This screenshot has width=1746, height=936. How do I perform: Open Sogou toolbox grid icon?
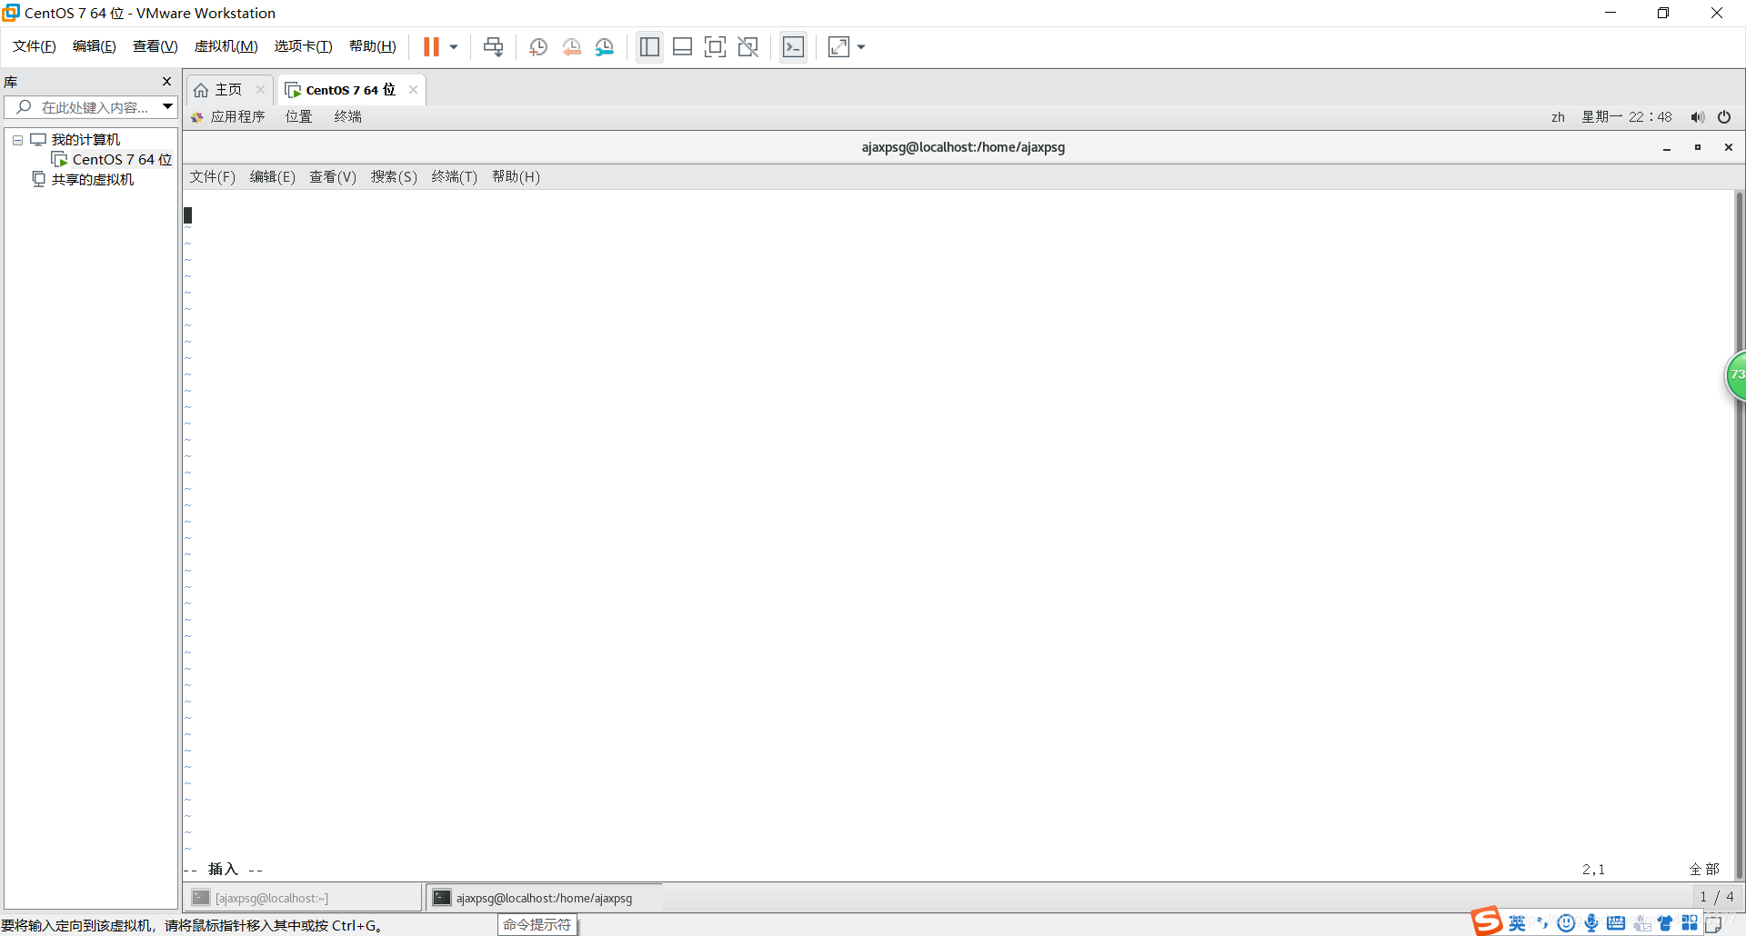[1690, 923]
